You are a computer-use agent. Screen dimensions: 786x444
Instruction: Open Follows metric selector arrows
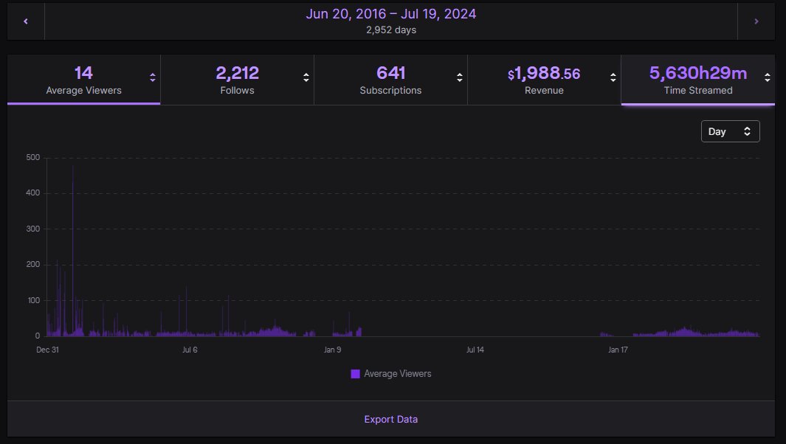click(x=306, y=77)
